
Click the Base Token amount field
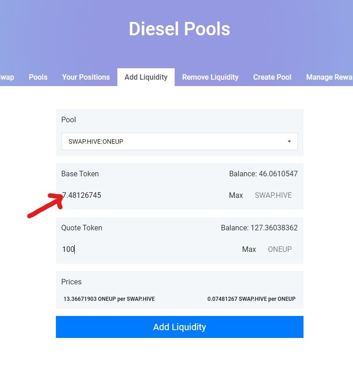pos(142,195)
